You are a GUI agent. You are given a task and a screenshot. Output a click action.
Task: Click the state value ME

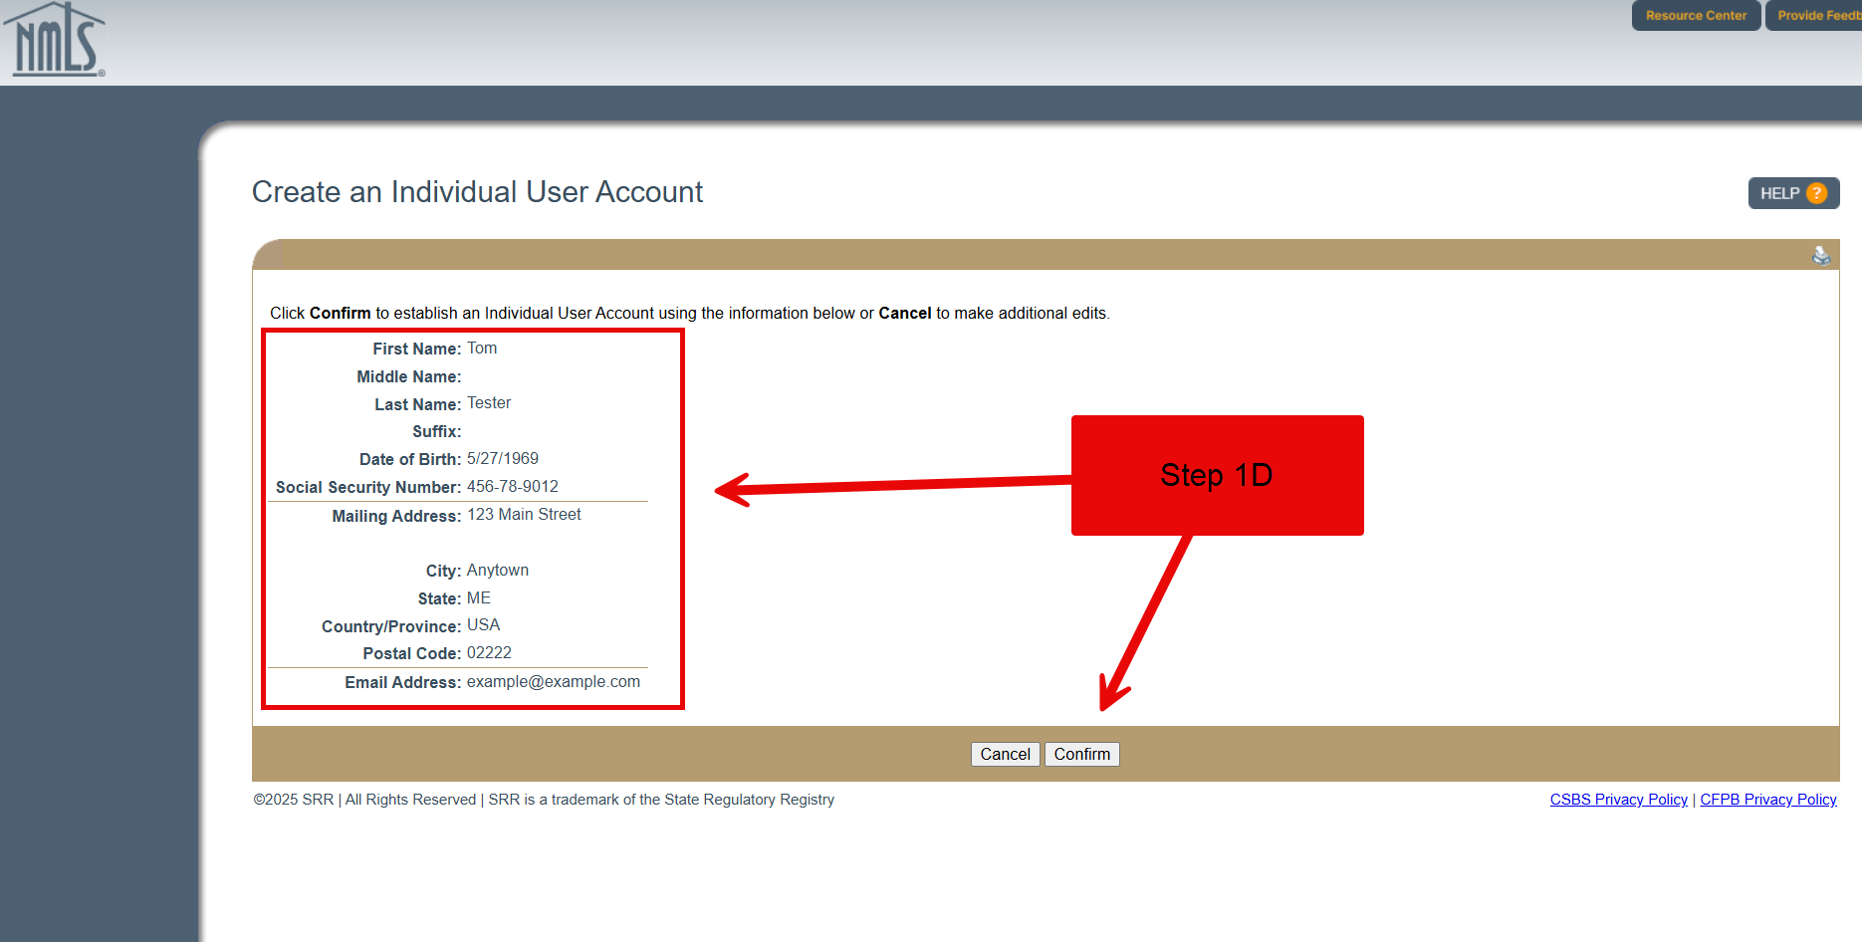coord(479,598)
